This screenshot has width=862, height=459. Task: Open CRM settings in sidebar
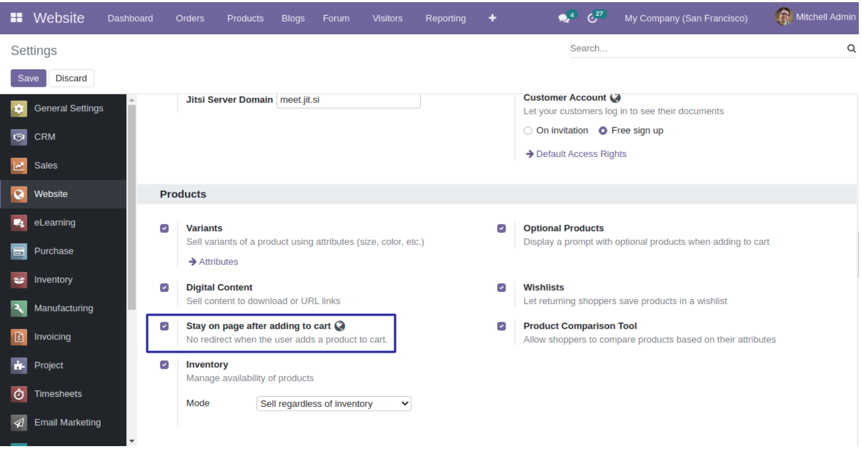pos(45,137)
